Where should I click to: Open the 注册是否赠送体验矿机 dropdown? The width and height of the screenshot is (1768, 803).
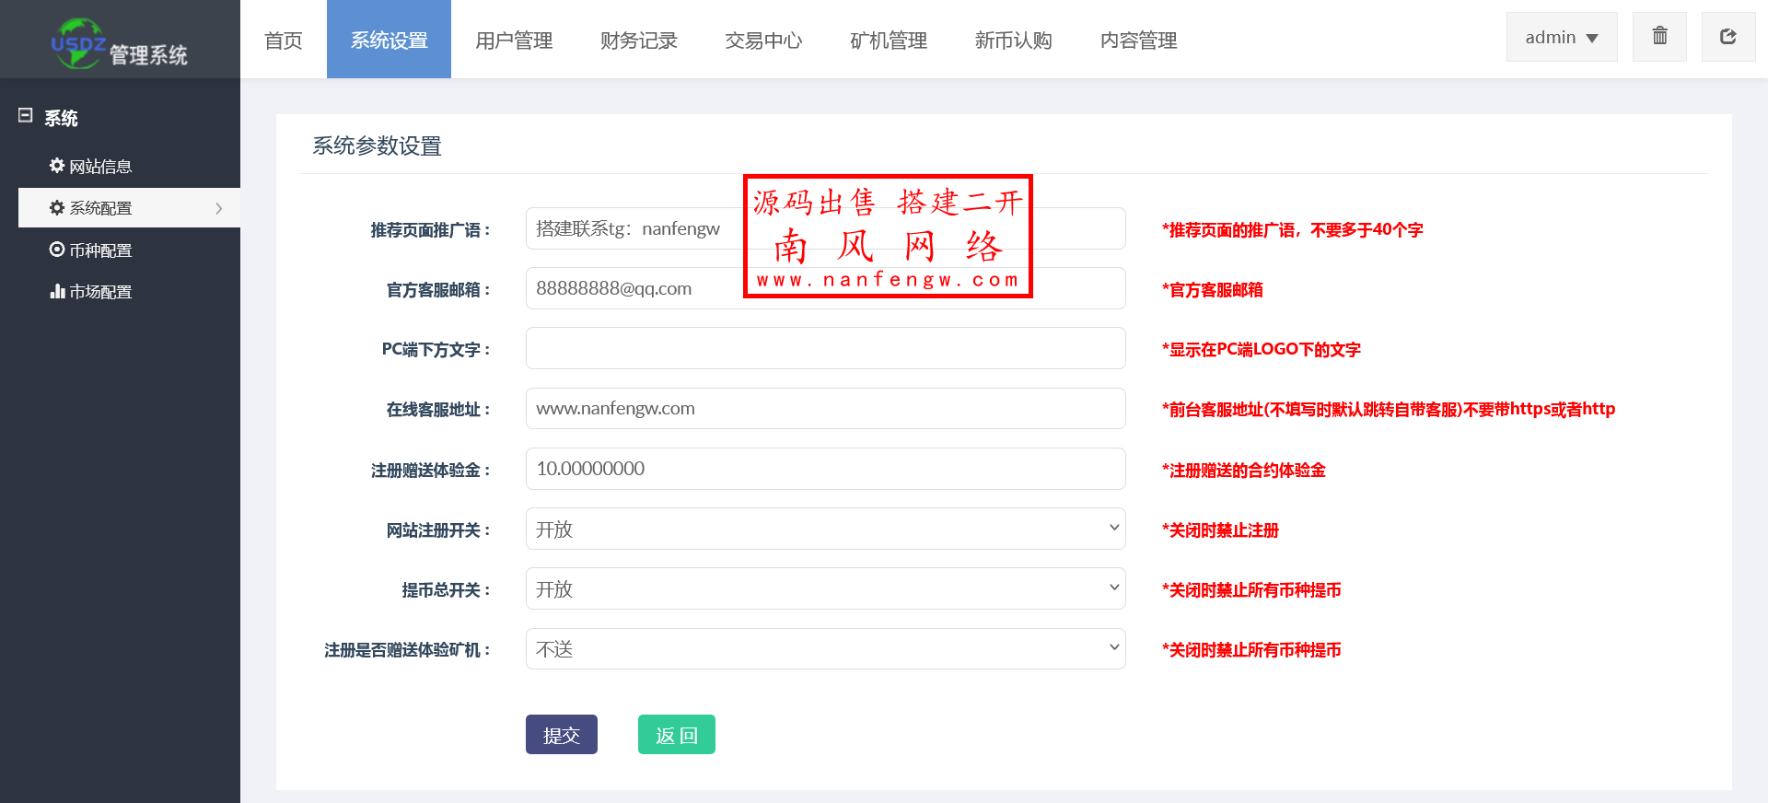pyautogui.click(x=825, y=648)
